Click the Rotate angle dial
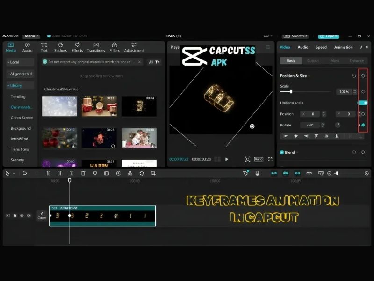 click(338, 125)
